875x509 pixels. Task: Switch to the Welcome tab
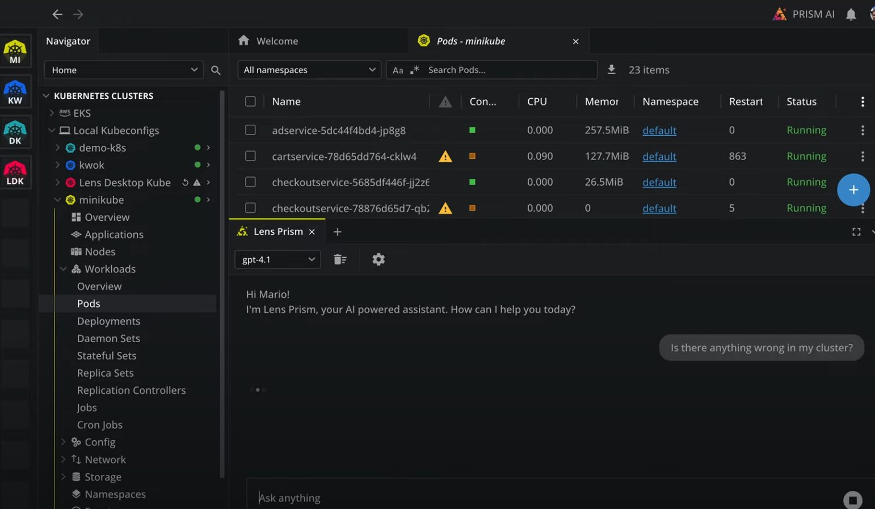click(318, 41)
